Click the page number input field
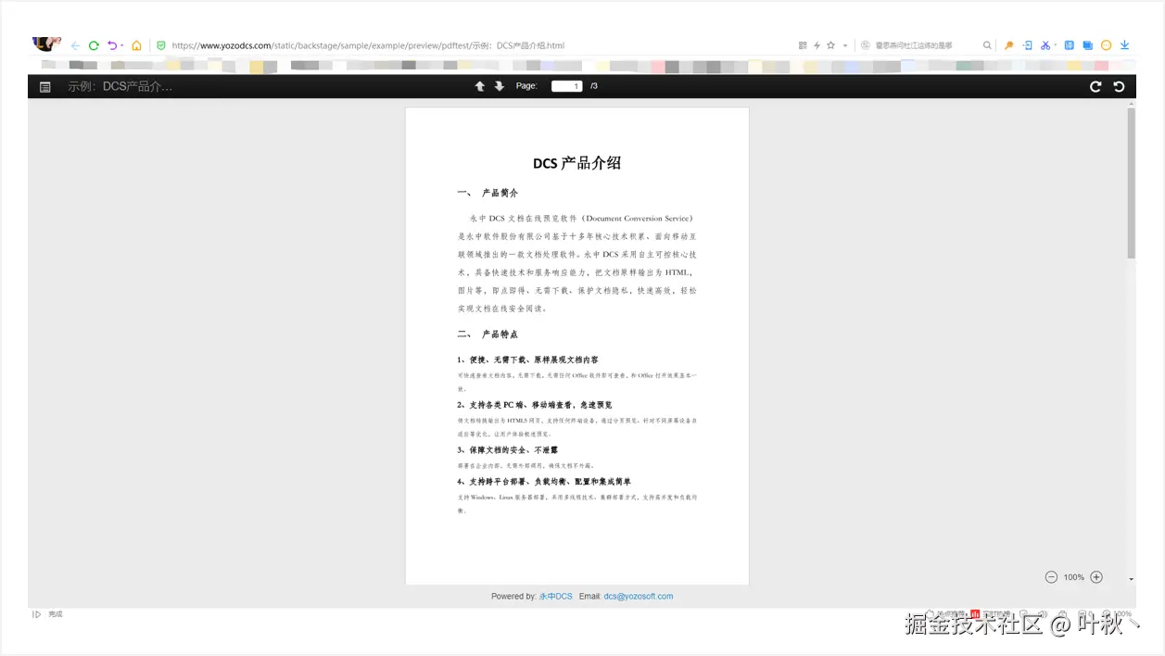 (565, 85)
